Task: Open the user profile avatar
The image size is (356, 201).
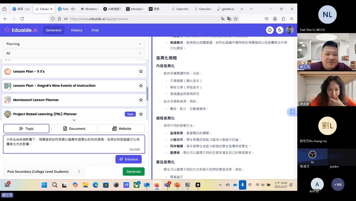Action: pos(289,30)
